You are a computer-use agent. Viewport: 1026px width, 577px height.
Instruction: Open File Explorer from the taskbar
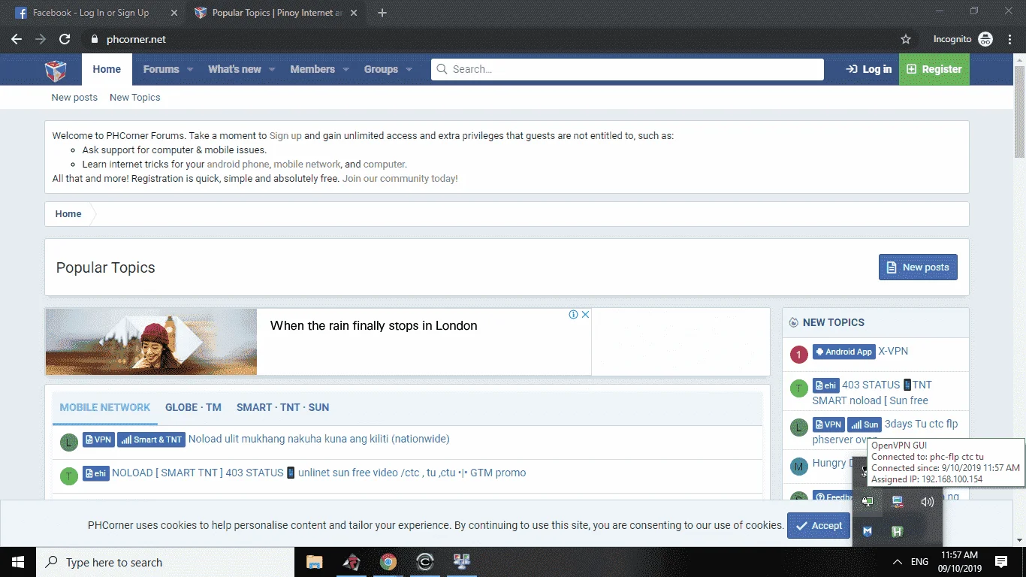tap(314, 562)
